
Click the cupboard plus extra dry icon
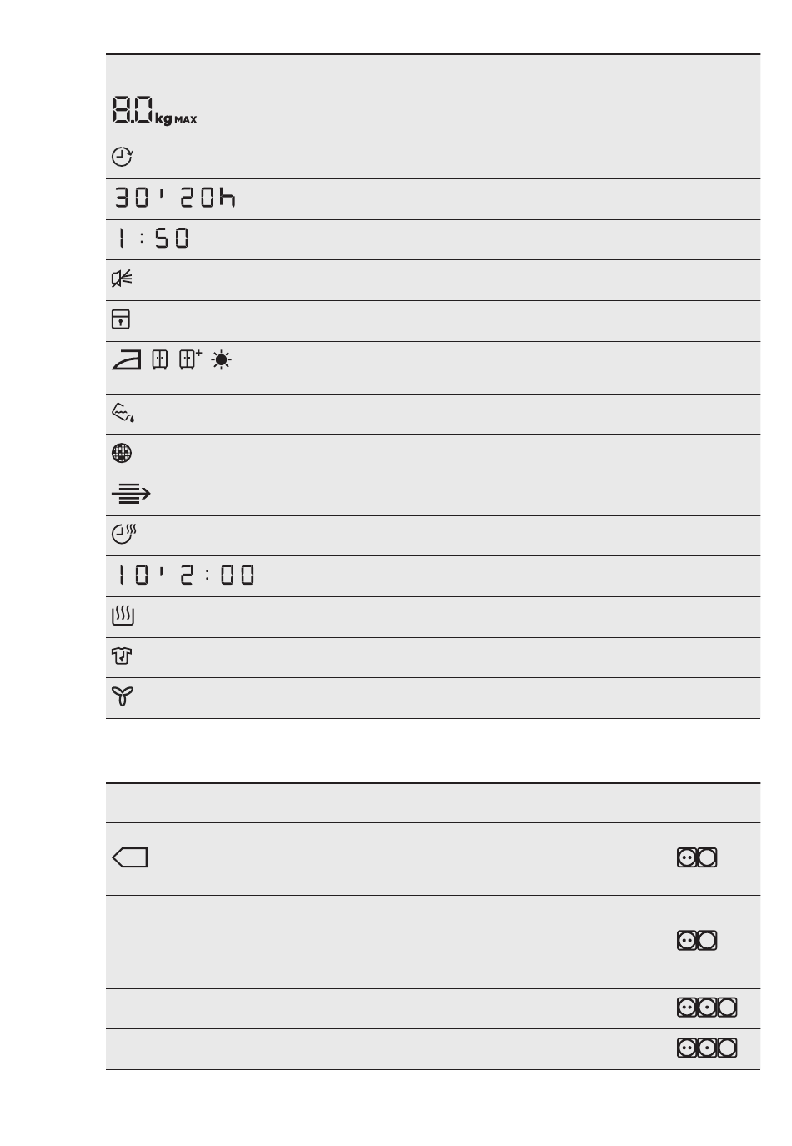tap(191, 360)
